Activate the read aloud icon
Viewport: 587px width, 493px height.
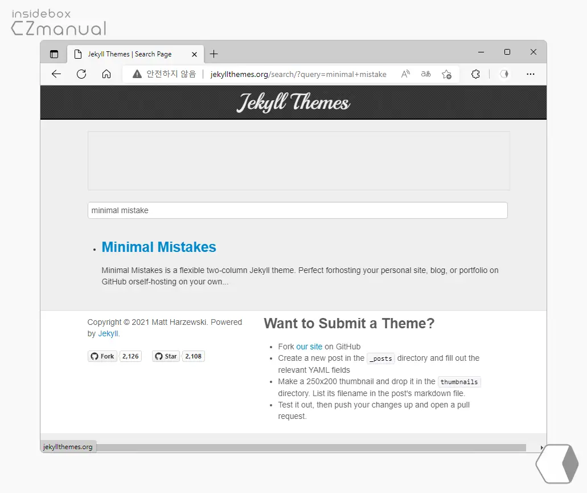pos(405,74)
